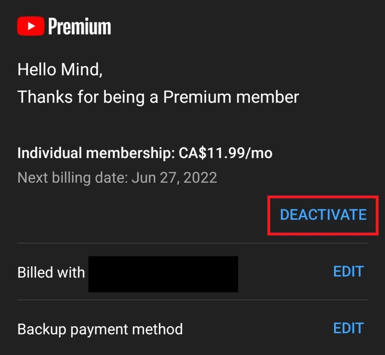385x355 pixels.
Task: Open the EDIT link beside Billed with
Action: tap(347, 272)
